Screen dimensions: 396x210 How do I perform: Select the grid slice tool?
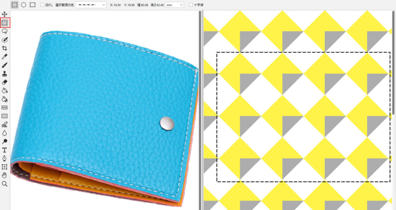coord(5,167)
